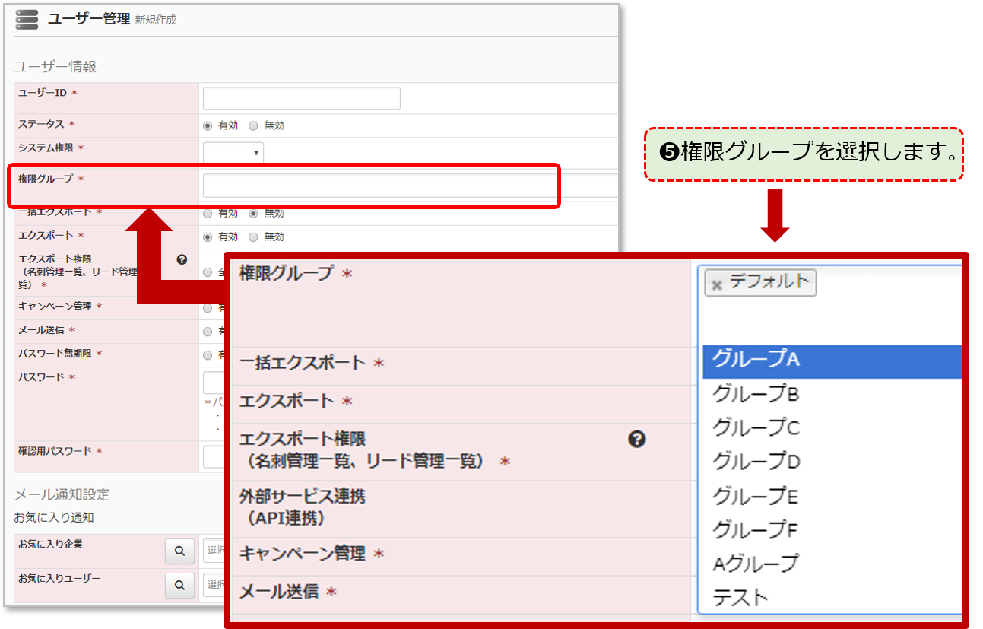The height and width of the screenshot is (629, 983).
Task: Select 無効 radio for エクスポート row
Action: pyautogui.click(x=253, y=237)
